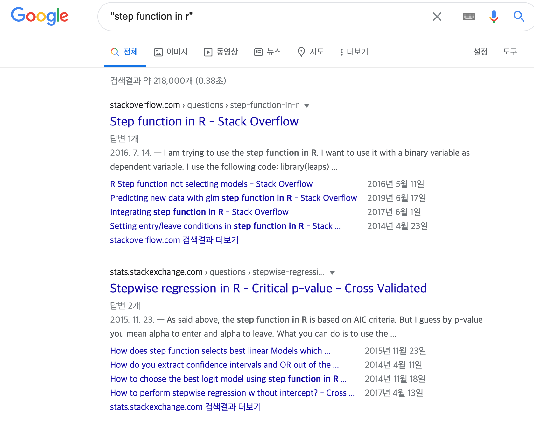Open 'Step function in R - Stack Overflow' result
The width and height of the screenshot is (534, 421).
204,121
